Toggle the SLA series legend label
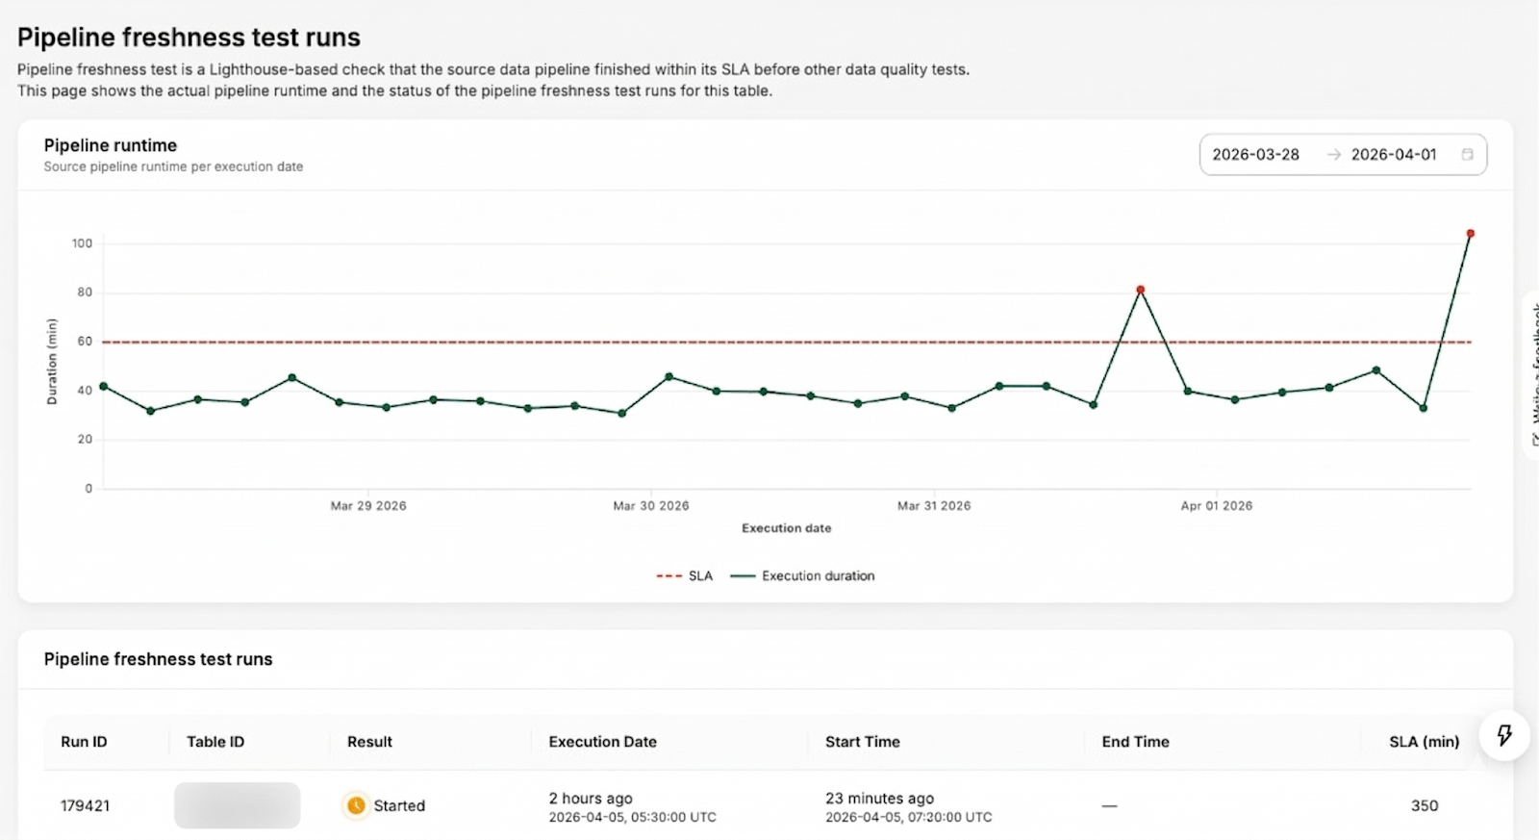Viewport: 1539px width, 840px height. pyautogui.click(x=700, y=575)
